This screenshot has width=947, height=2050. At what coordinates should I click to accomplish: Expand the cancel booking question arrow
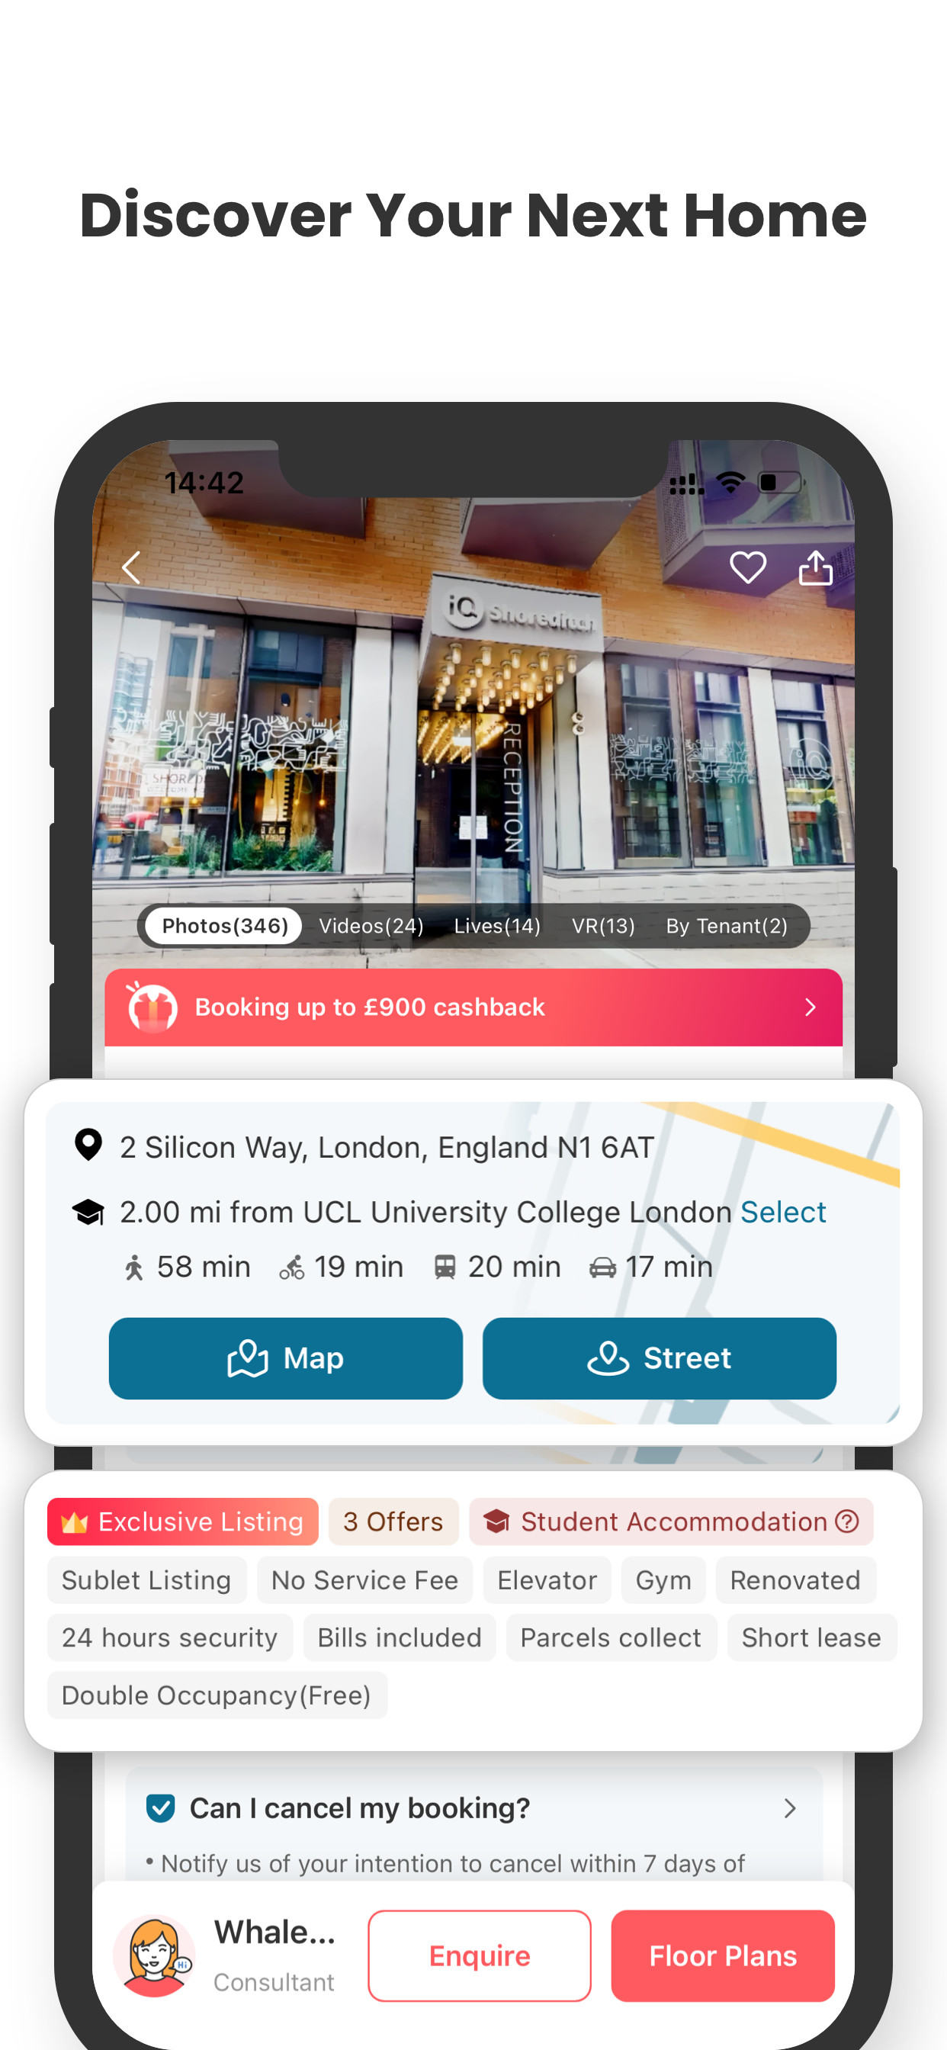[x=789, y=1808]
